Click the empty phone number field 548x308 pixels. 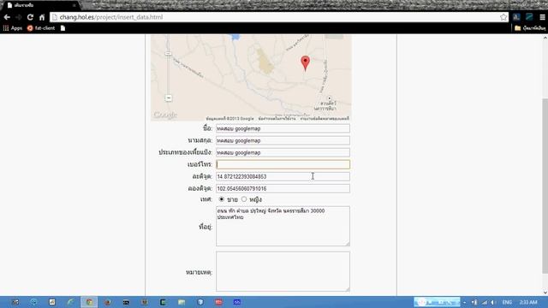[x=283, y=164]
